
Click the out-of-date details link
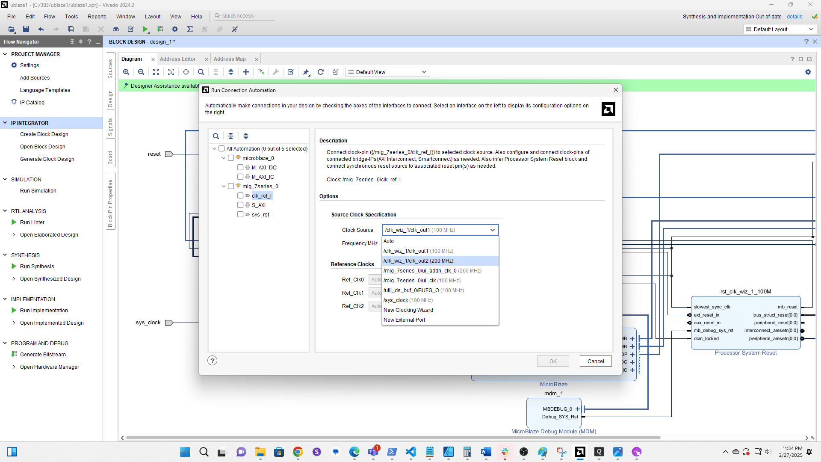tap(794, 17)
